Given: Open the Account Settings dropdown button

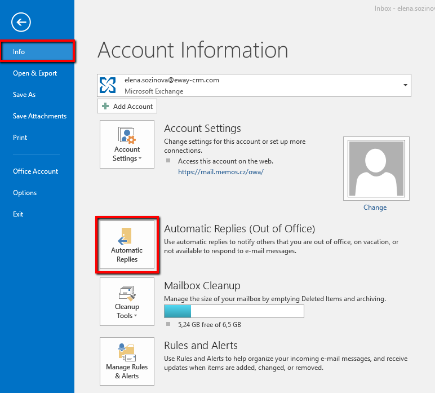Looking at the screenshot, I should [127, 144].
